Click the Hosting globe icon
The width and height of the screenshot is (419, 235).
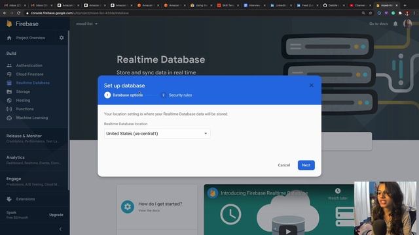pyautogui.click(x=9, y=101)
